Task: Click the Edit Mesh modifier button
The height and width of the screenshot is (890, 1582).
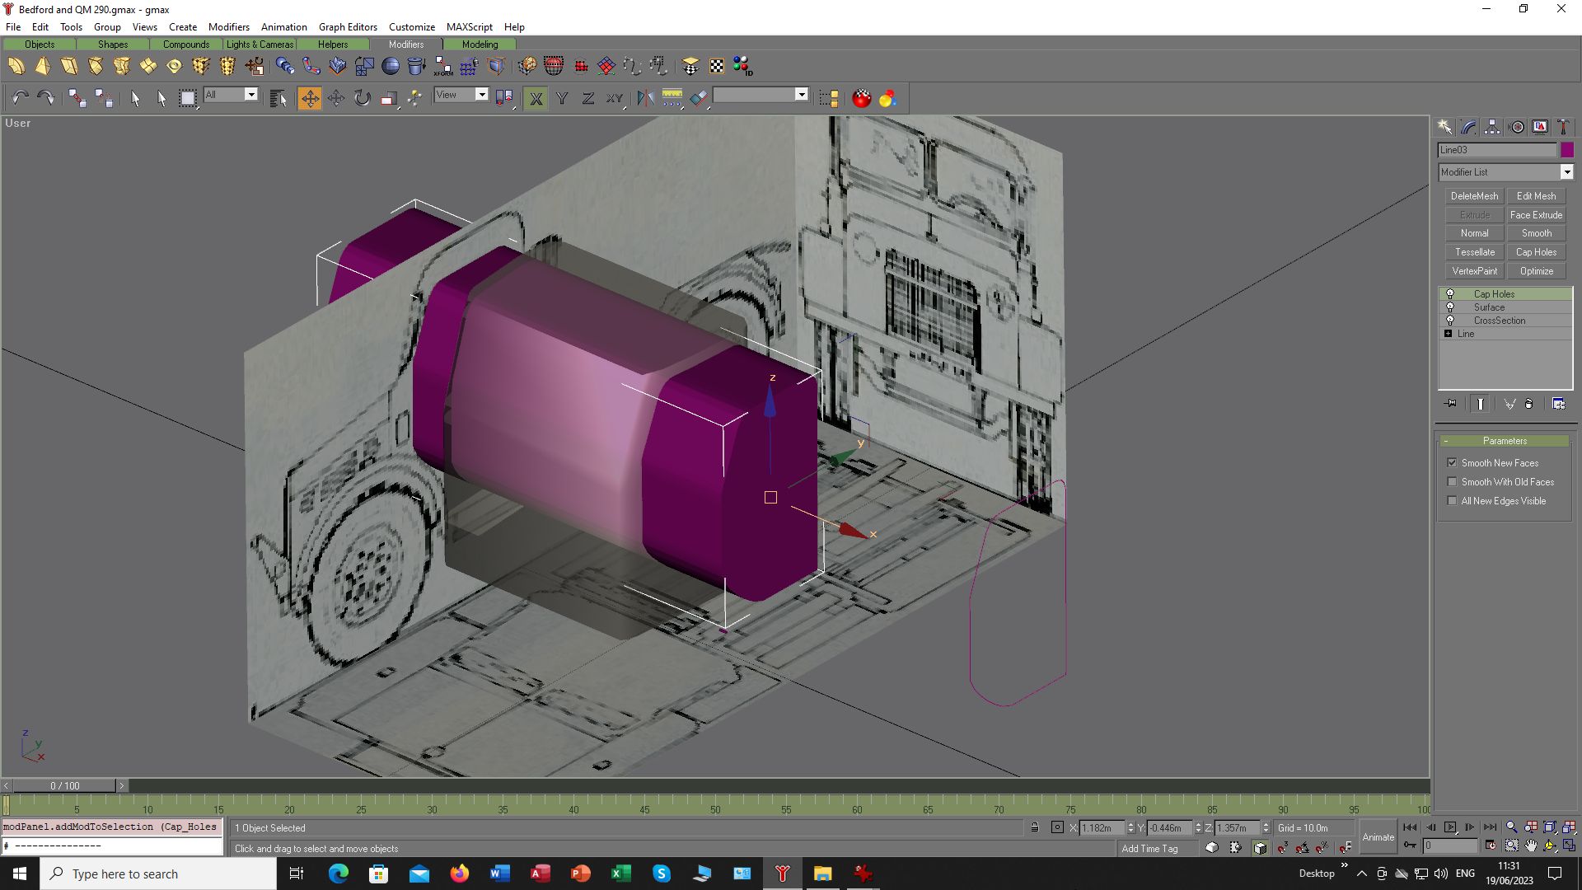Action: pos(1536,196)
